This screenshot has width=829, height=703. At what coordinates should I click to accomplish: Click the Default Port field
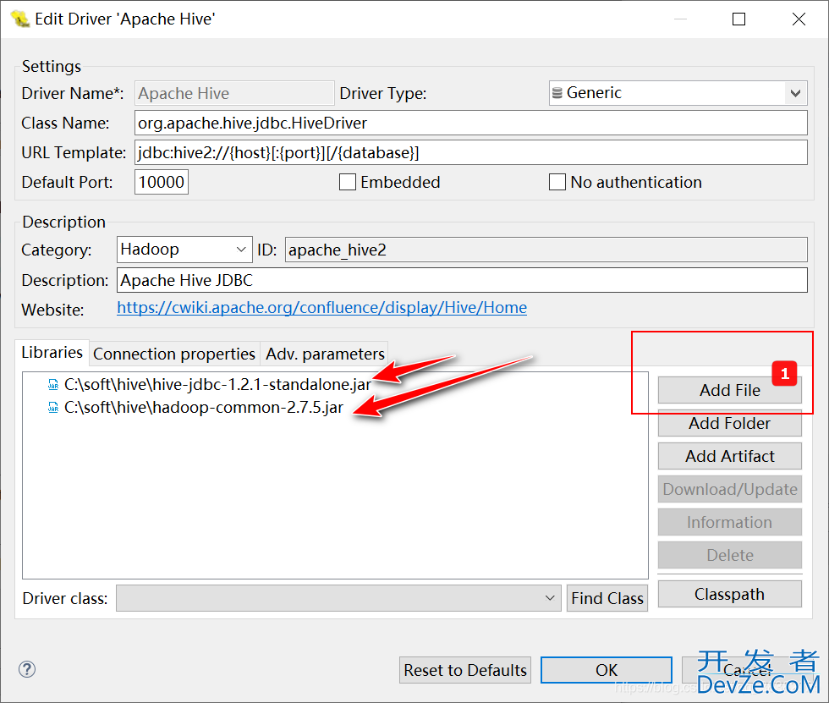pos(162,182)
